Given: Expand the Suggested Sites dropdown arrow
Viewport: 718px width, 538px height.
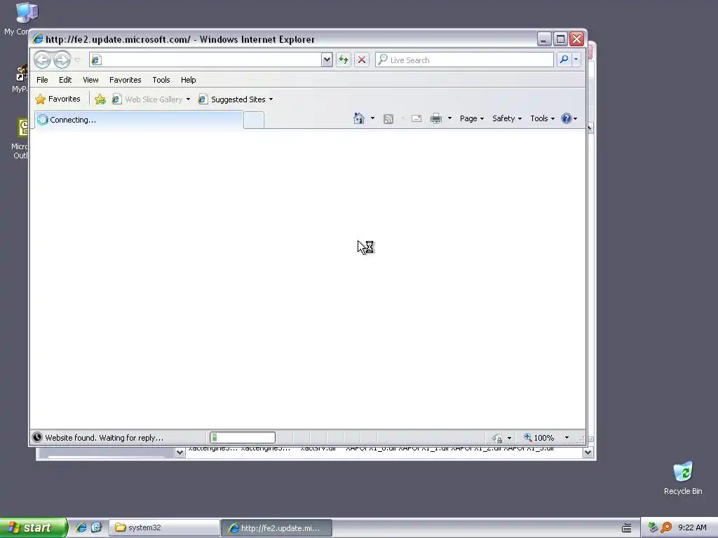Looking at the screenshot, I should pyautogui.click(x=271, y=99).
